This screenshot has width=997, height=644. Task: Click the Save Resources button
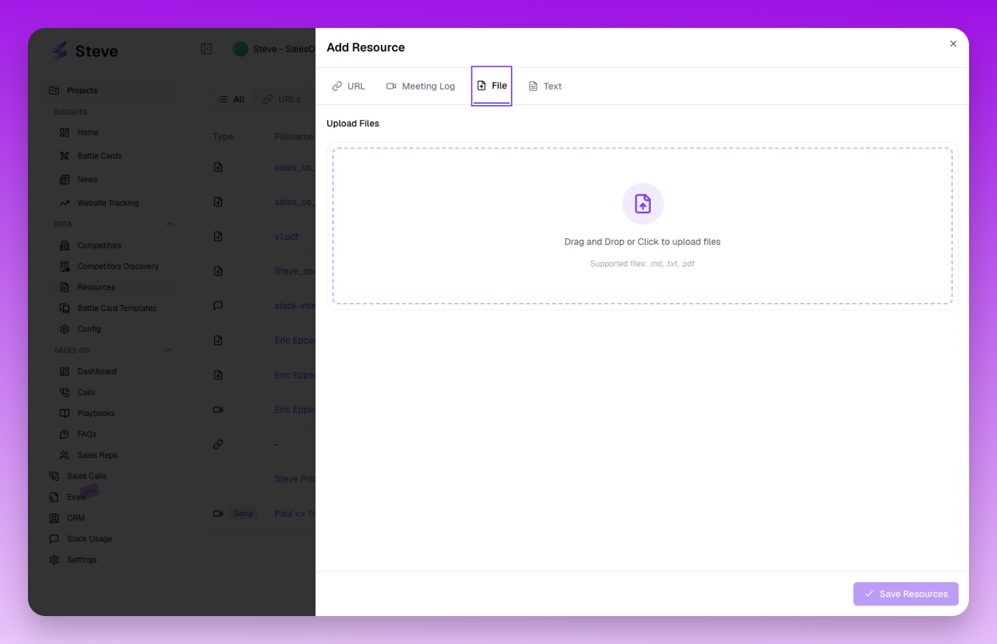[905, 594]
